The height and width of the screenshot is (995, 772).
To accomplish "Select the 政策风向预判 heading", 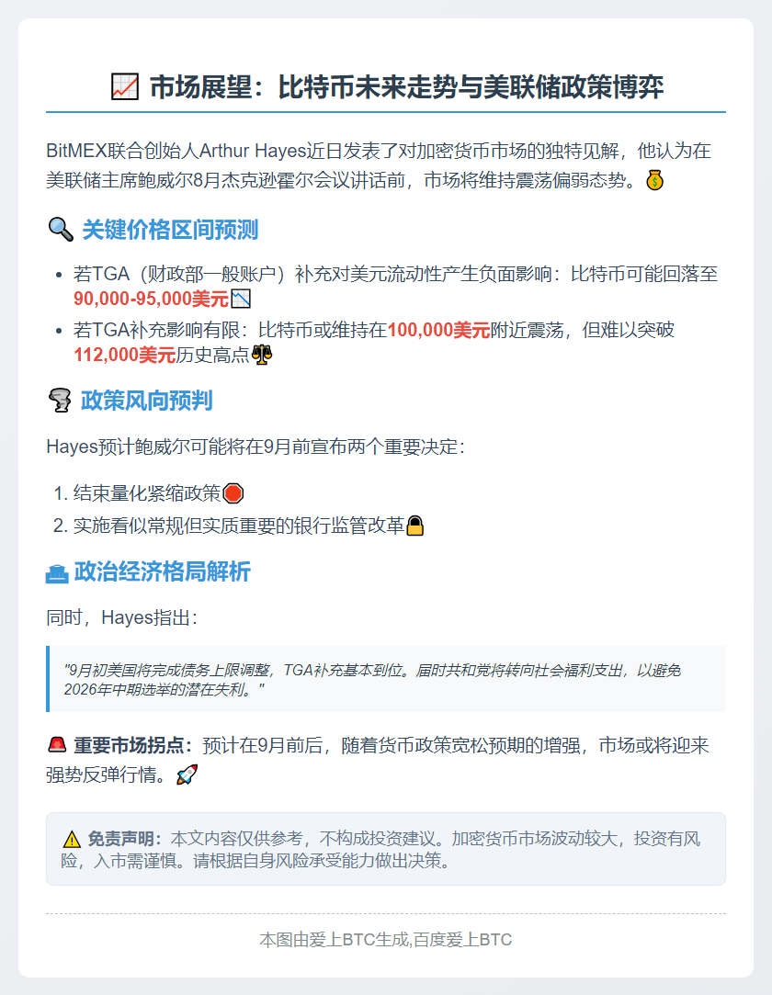I will pyautogui.click(x=147, y=401).
